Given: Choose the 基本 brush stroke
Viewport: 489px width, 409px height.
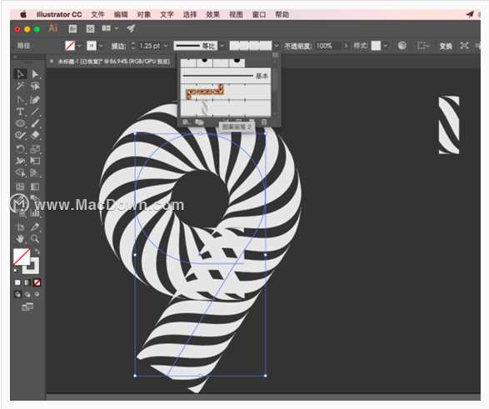Looking at the screenshot, I should click(226, 76).
